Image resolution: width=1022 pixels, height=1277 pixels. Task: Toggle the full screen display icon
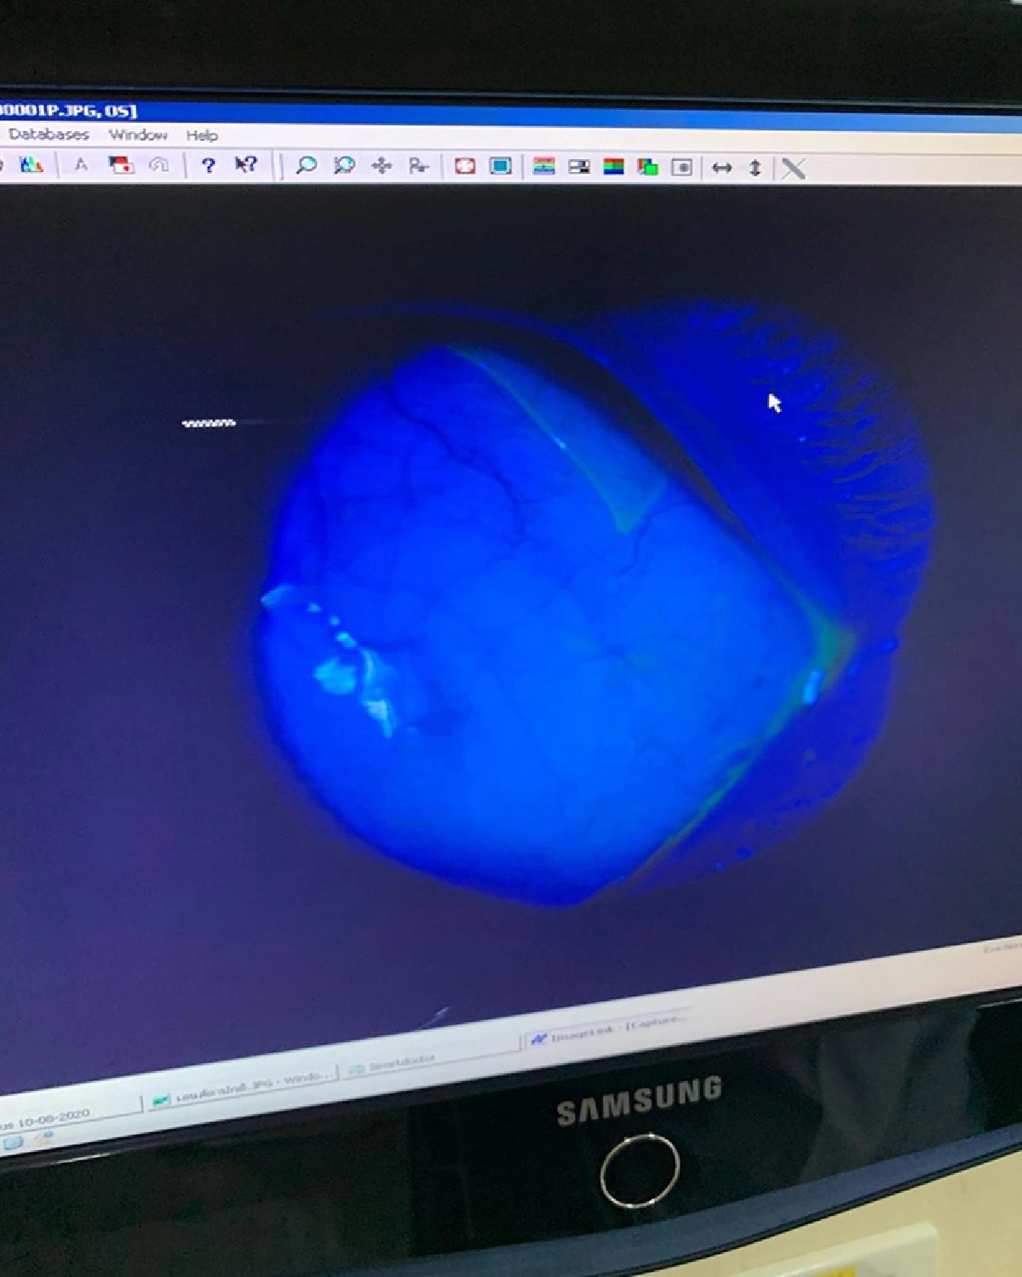point(501,166)
